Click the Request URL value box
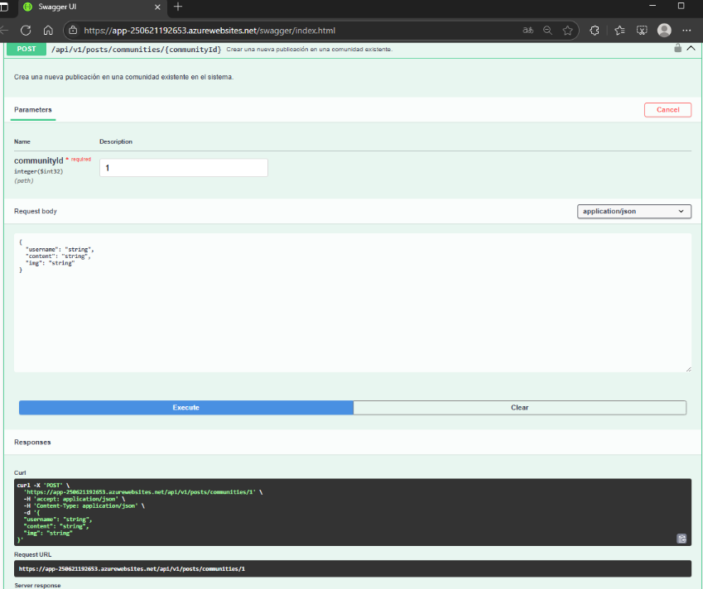The width and height of the screenshot is (703, 589). 353,569
